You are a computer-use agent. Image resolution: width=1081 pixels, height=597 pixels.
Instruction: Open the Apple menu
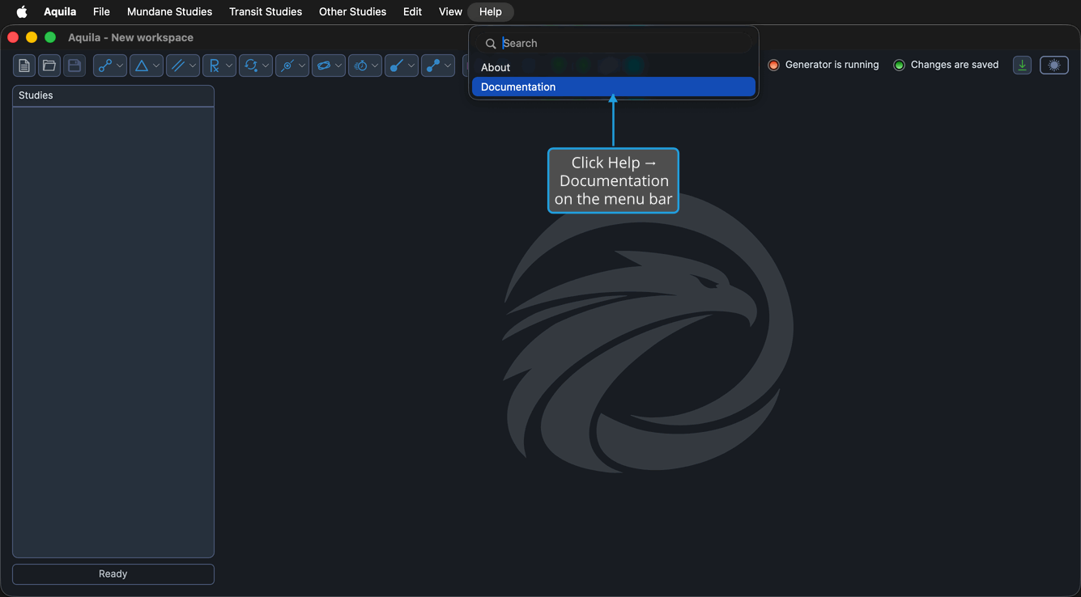coord(22,11)
